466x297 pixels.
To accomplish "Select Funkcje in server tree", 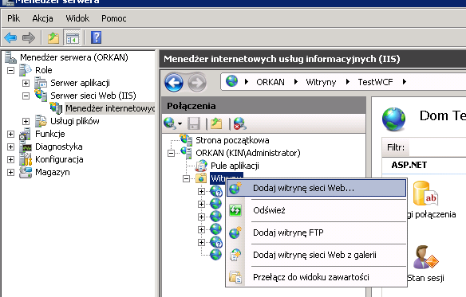I will tap(50, 134).
